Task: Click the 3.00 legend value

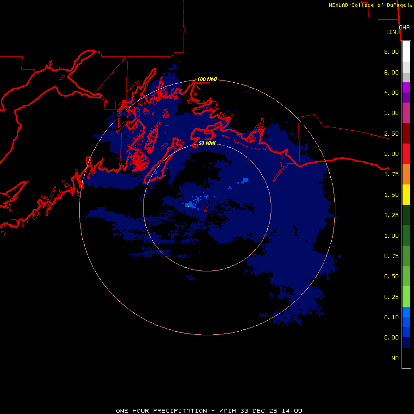Action: [x=391, y=113]
